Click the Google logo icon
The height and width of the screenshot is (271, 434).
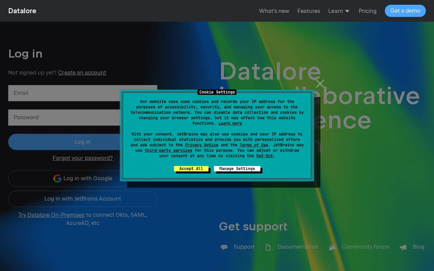(57, 178)
